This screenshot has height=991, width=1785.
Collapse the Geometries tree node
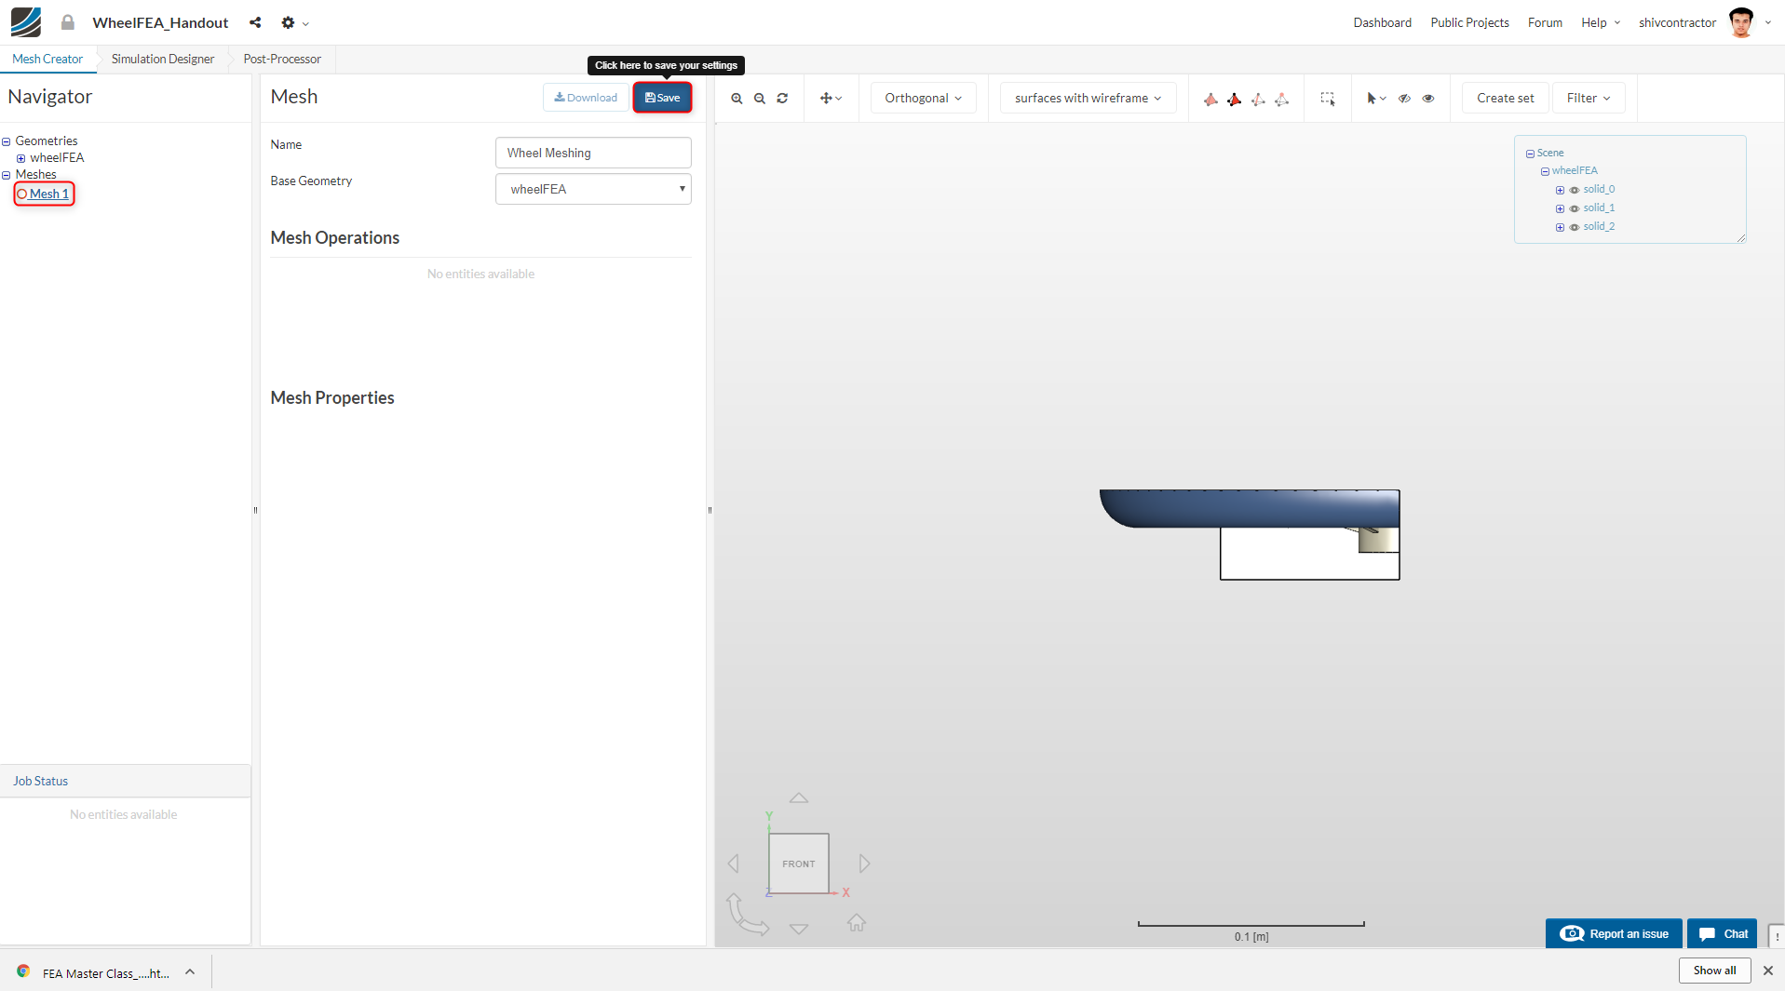pyautogui.click(x=7, y=141)
